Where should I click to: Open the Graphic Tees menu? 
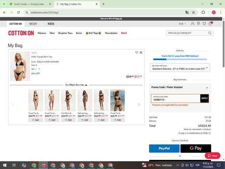pos(65,33)
